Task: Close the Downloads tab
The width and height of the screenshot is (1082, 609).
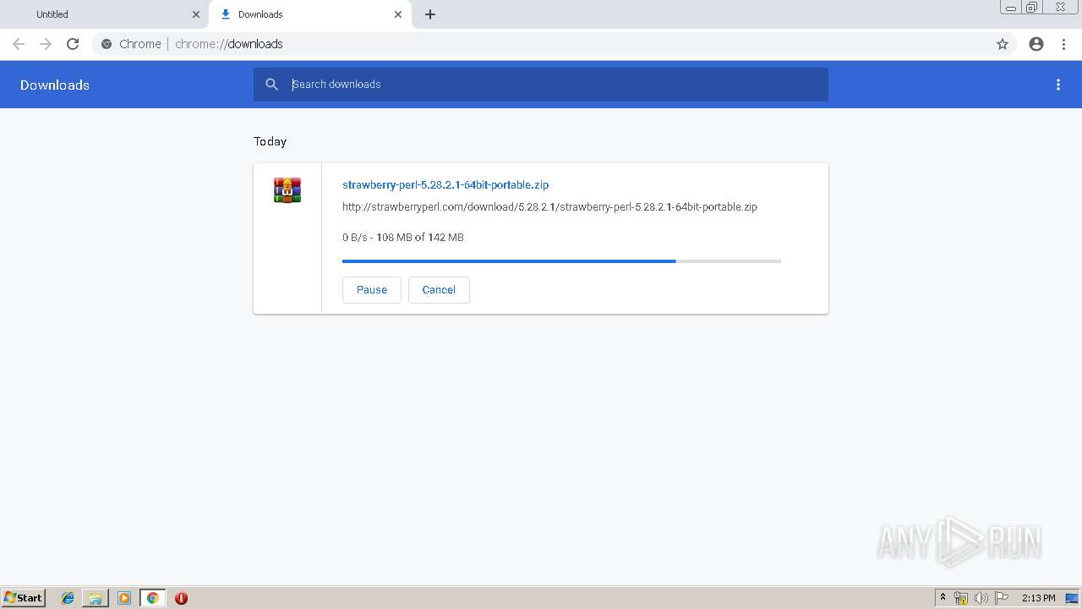Action: [398, 14]
